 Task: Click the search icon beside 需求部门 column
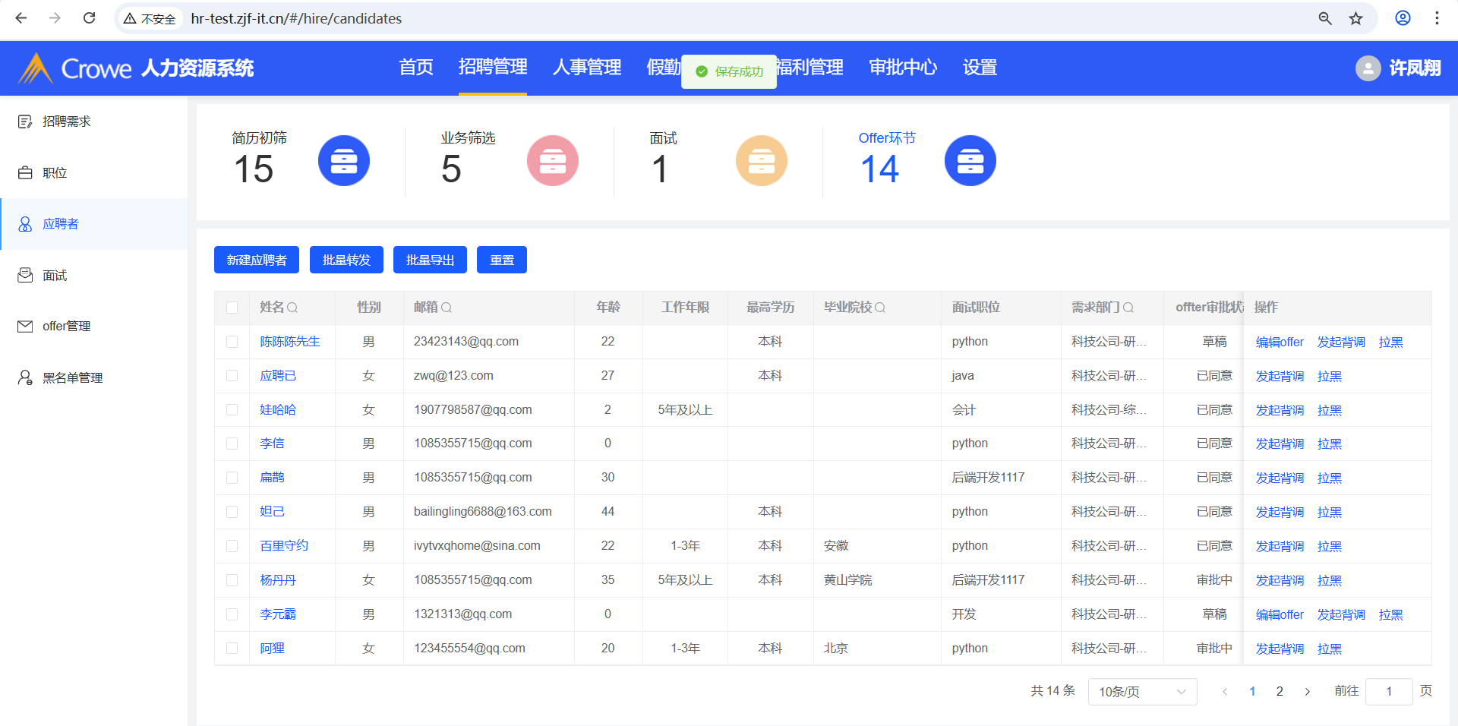1128,308
